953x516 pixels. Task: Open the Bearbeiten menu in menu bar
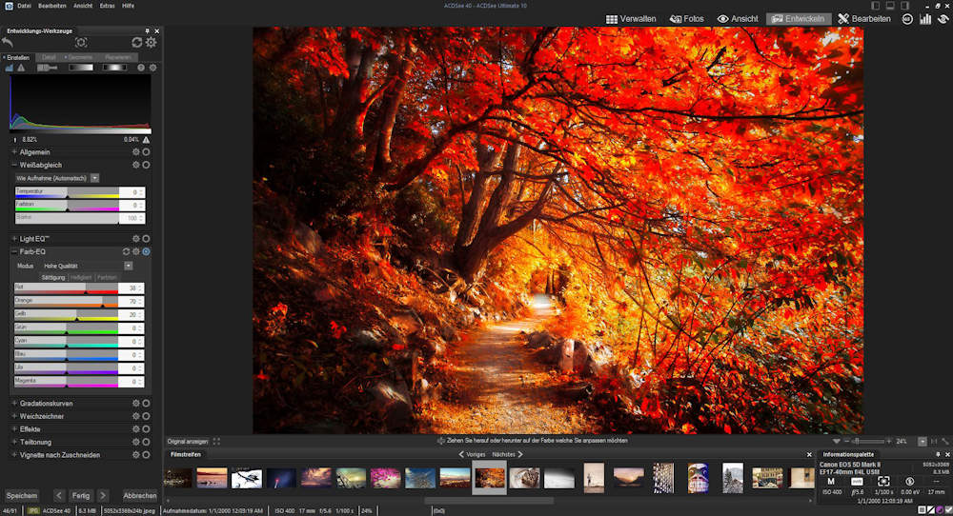pos(51,6)
